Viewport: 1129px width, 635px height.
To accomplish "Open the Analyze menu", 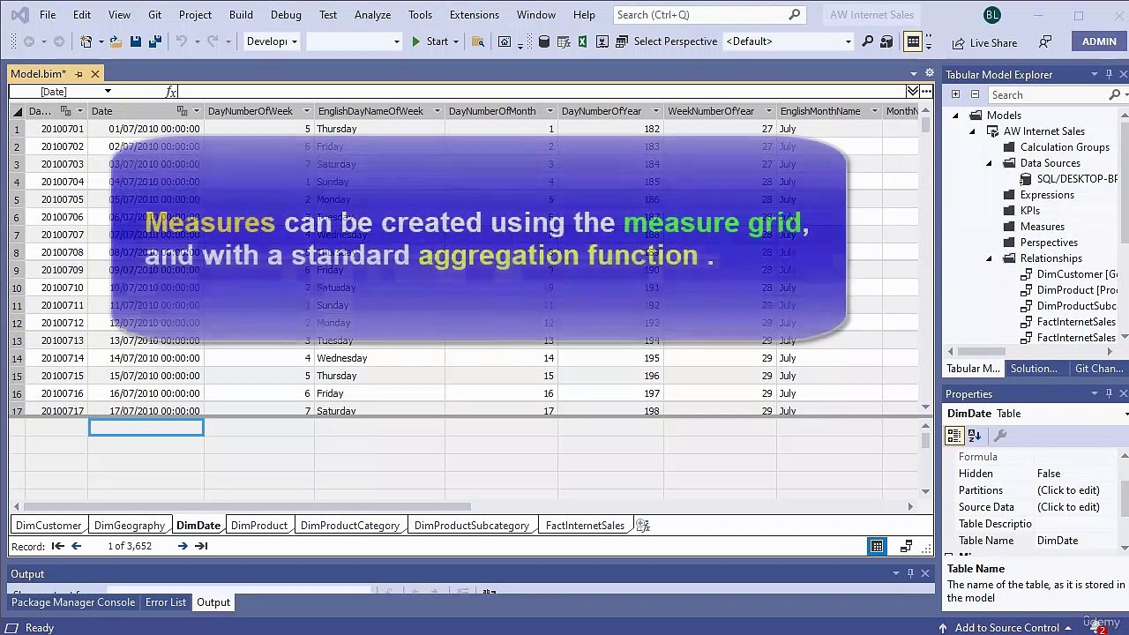I will click(372, 15).
